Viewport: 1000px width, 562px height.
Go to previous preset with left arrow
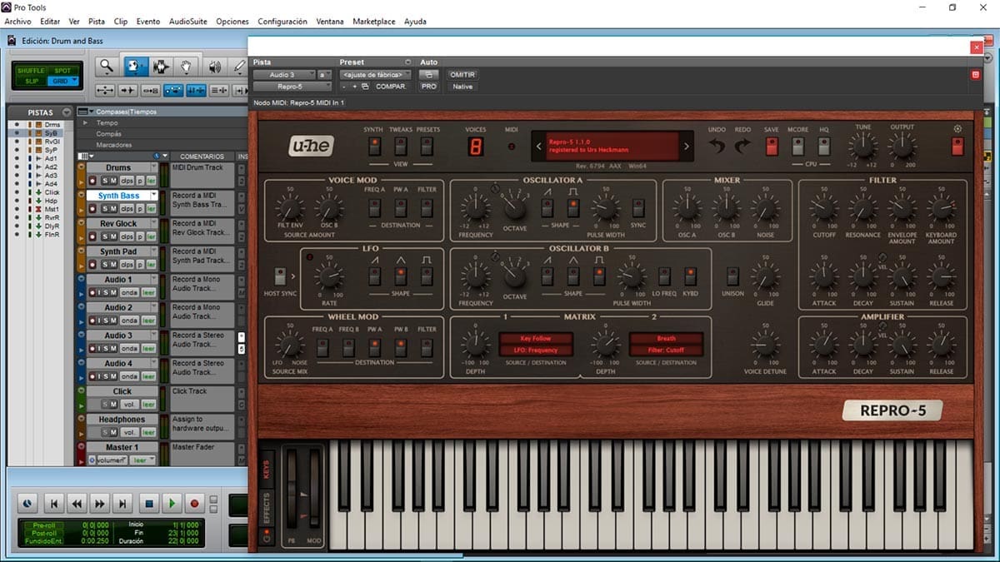538,147
